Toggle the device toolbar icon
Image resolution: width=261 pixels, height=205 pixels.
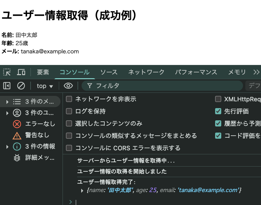tap(21, 72)
